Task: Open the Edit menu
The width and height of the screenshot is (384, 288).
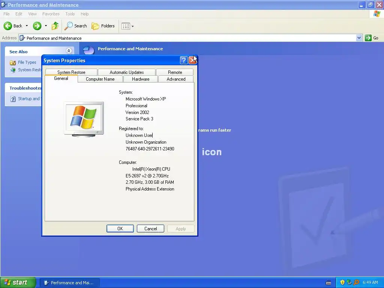Action: [19, 14]
